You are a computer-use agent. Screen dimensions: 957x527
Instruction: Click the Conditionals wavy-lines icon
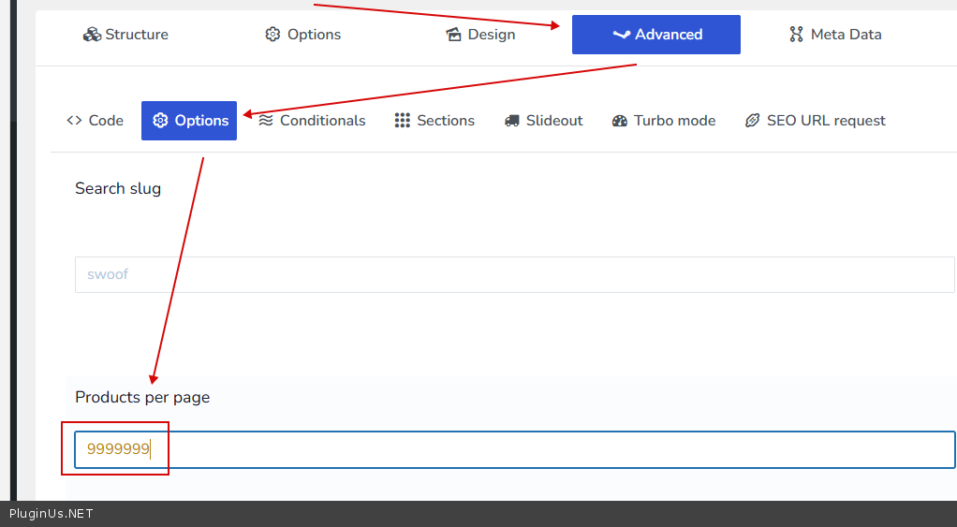click(266, 121)
